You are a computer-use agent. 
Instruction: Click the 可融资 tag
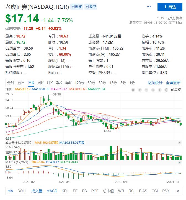[x=77, y=7]
